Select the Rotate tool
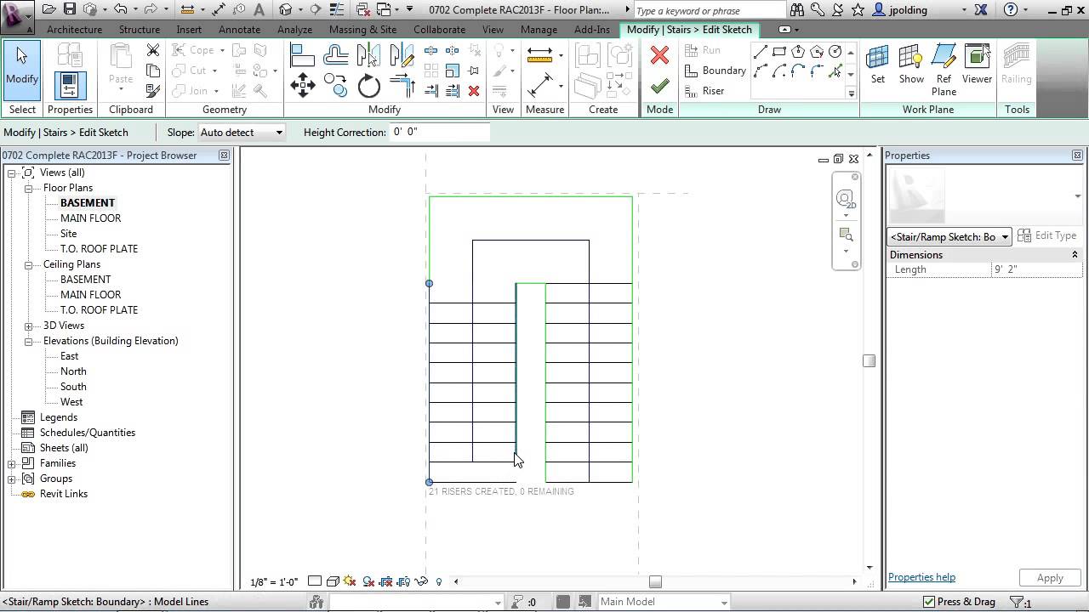The width and height of the screenshot is (1089, 612). coord(369,84)
